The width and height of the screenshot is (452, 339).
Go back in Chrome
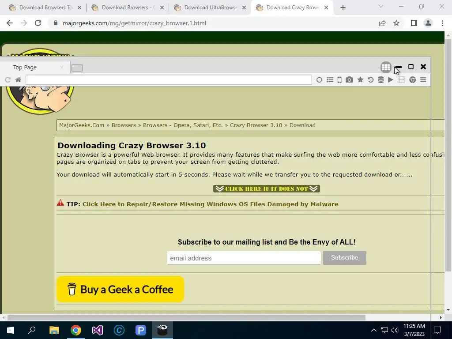point(10,23)
